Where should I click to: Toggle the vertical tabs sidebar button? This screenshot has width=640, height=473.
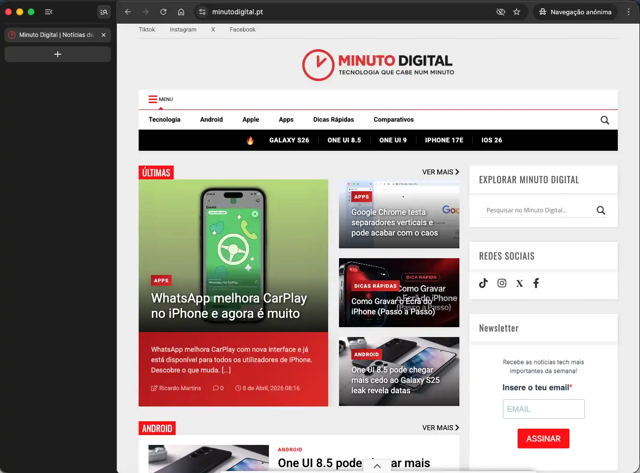(48, 12)
